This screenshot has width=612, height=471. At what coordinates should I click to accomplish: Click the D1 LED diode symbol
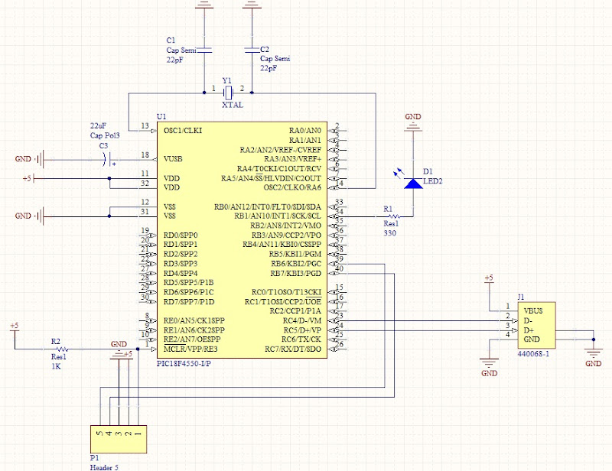413,183
